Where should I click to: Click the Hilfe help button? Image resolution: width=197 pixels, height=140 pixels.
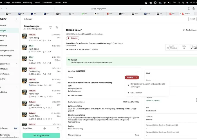(192, 19)
